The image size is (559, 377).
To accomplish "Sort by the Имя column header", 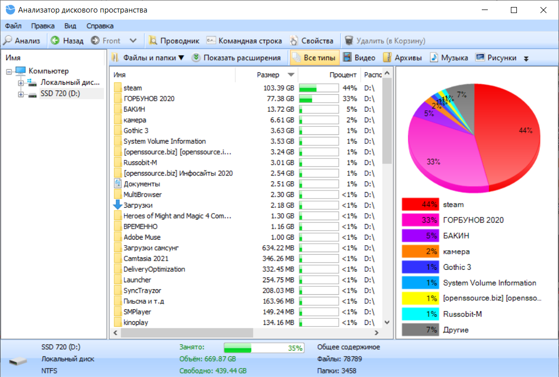I will (172, 75).
